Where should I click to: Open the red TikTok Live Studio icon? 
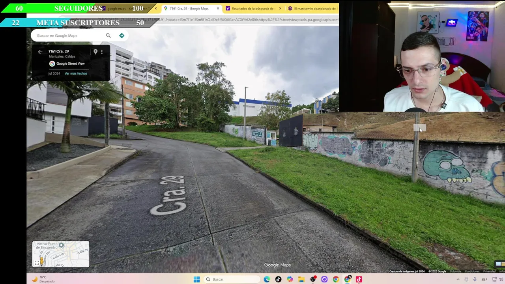pyautogui.click(x=359, y=279)
